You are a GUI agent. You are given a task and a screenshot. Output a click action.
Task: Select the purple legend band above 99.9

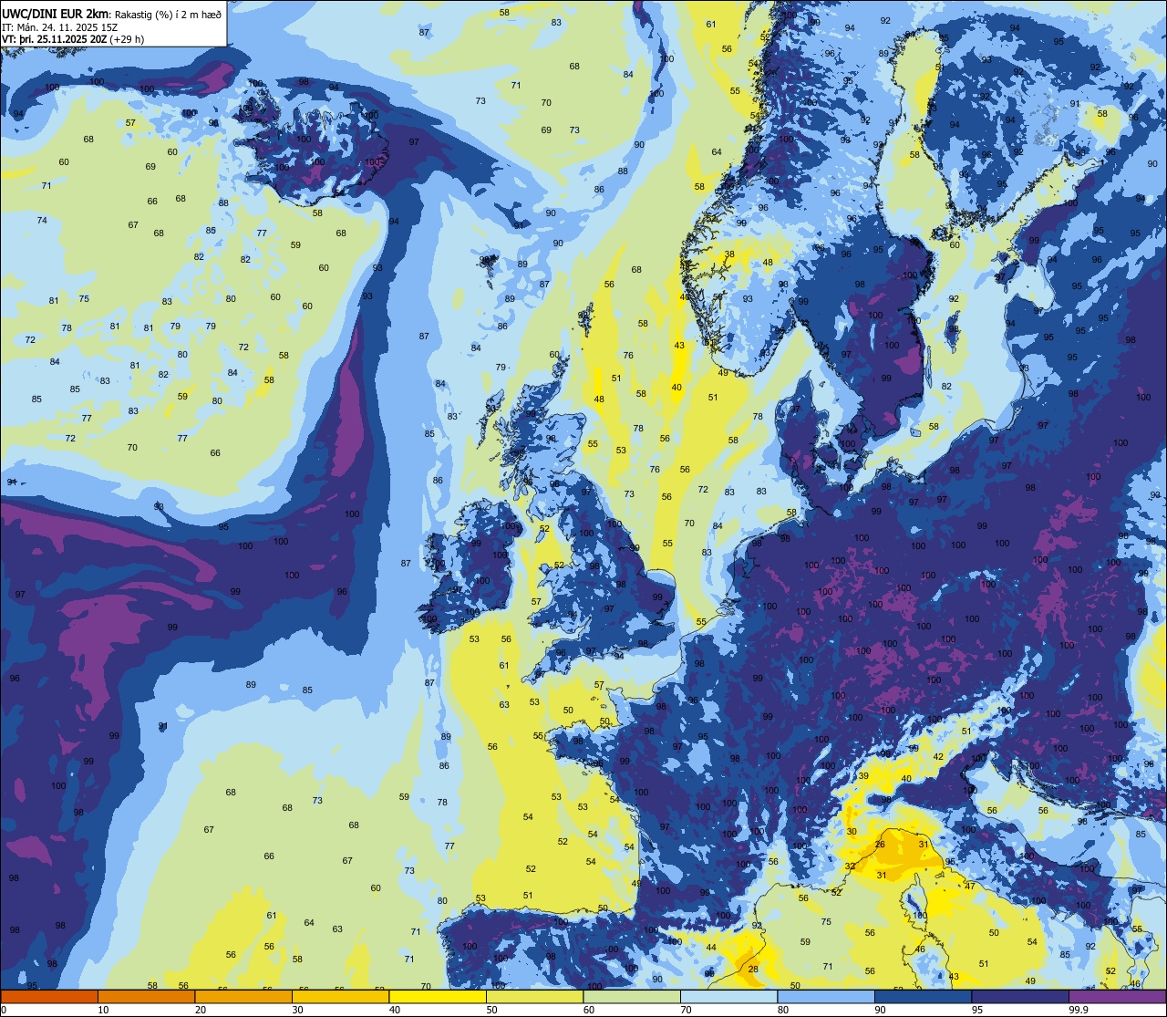click(x=1118, y=997)
